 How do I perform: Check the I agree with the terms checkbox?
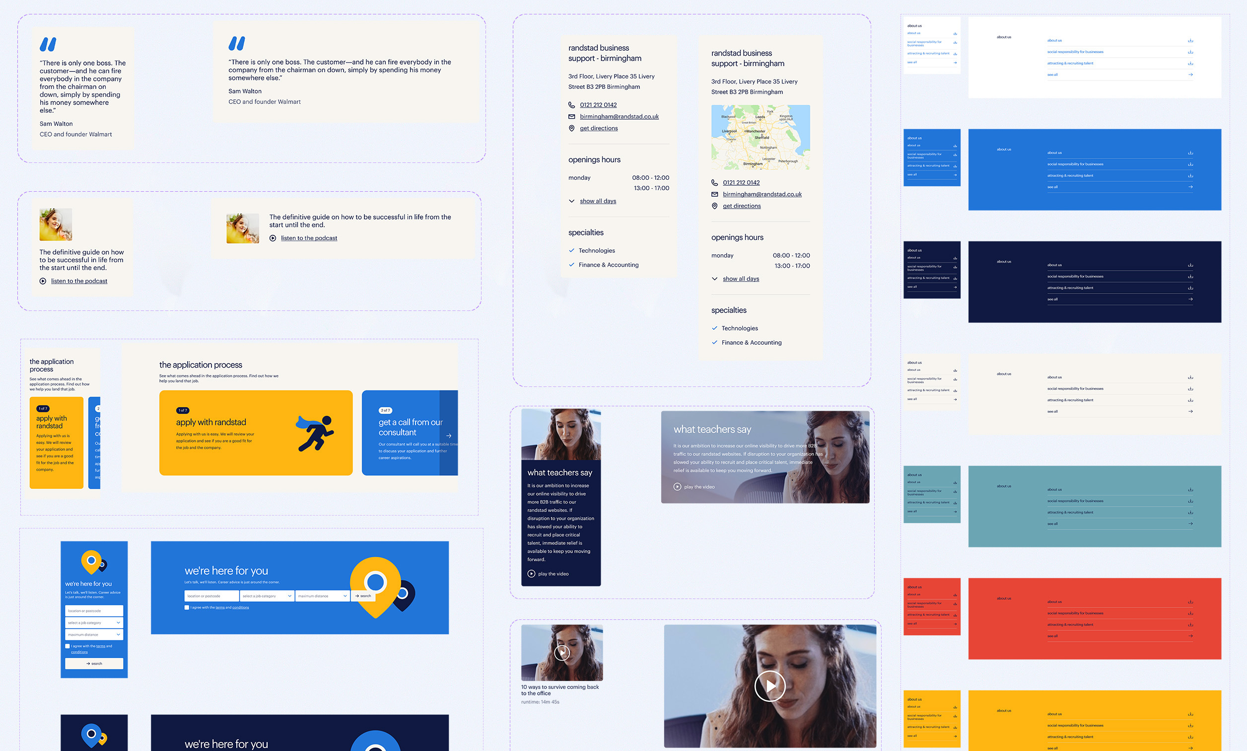pos(187,607)
